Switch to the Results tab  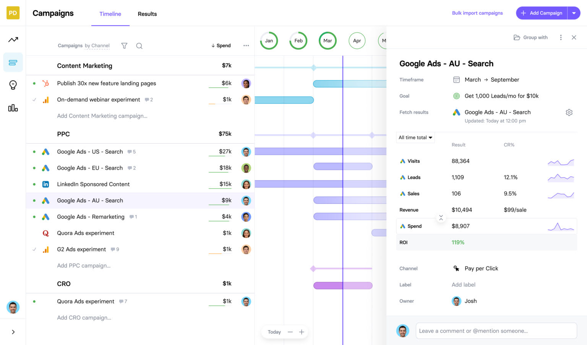point(147,14)
